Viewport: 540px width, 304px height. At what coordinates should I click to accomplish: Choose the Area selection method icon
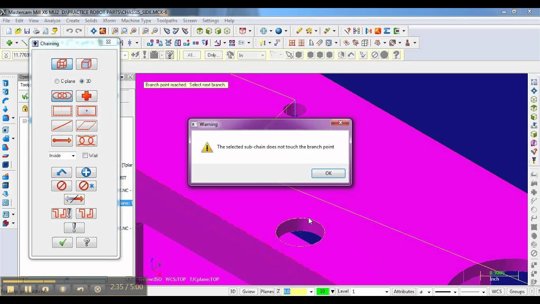[86, 111]
